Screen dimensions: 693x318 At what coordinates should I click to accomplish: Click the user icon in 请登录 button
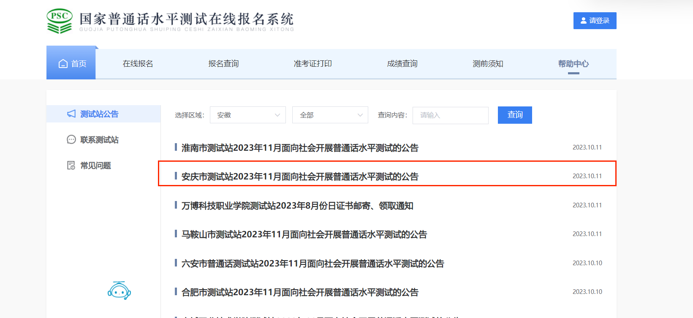tap(584, 21)
